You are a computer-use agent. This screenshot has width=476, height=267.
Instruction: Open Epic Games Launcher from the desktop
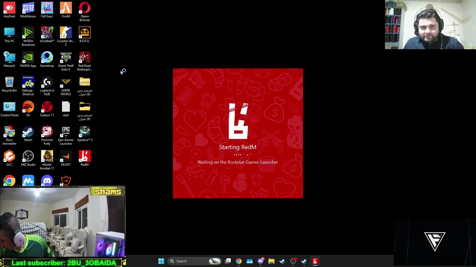pyautogui.click(x=66, y=136)
